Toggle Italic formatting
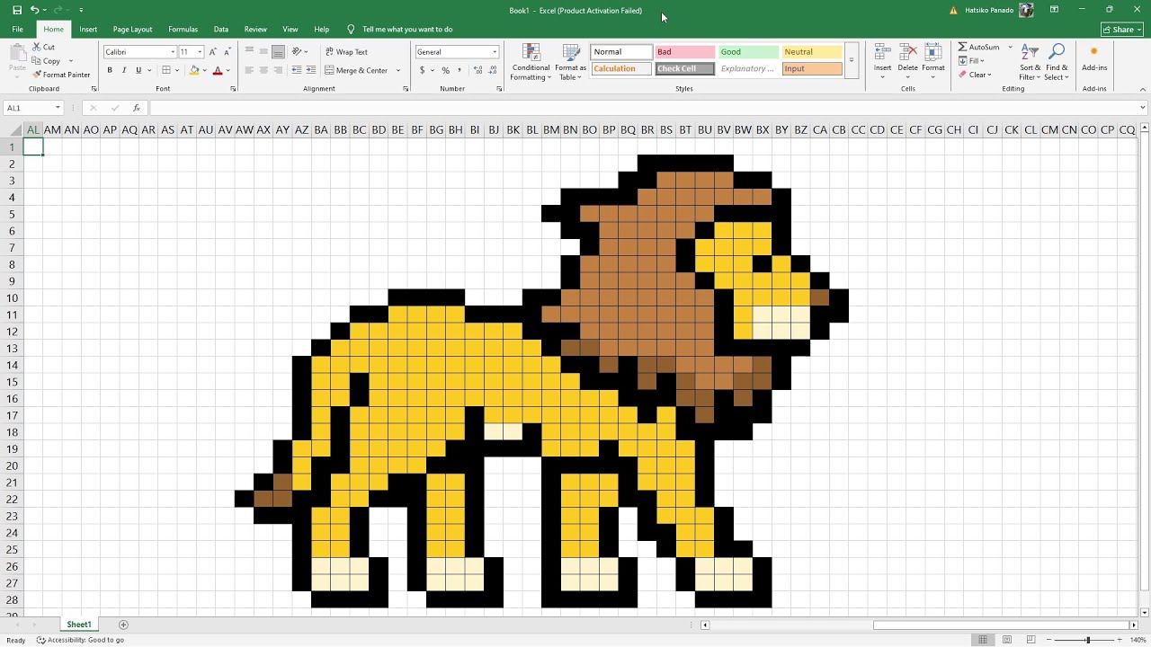 point(124,70)
